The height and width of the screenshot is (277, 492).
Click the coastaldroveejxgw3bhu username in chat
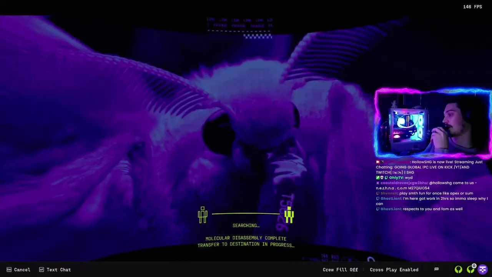pos(404,183)
